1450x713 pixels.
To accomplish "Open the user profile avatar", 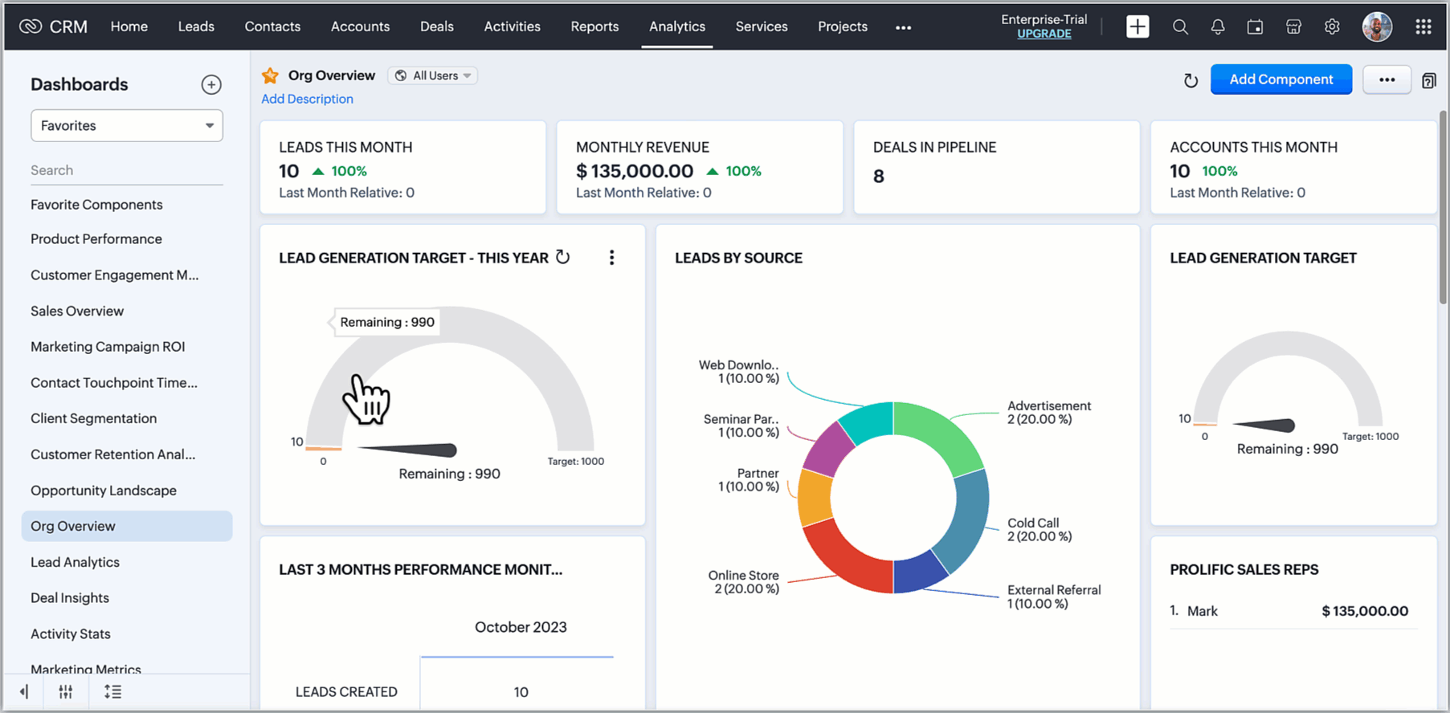I will click(1377, 26).
